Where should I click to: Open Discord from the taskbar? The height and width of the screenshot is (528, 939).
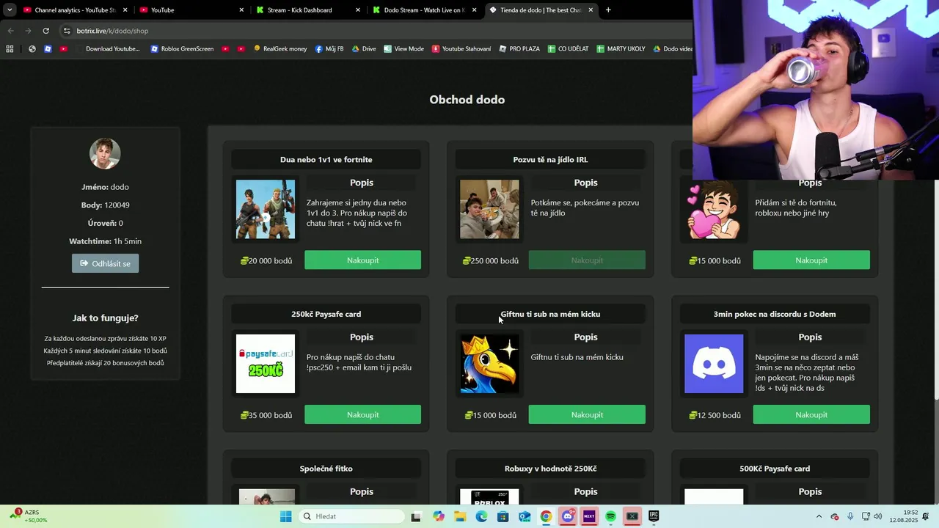[567, 516]
